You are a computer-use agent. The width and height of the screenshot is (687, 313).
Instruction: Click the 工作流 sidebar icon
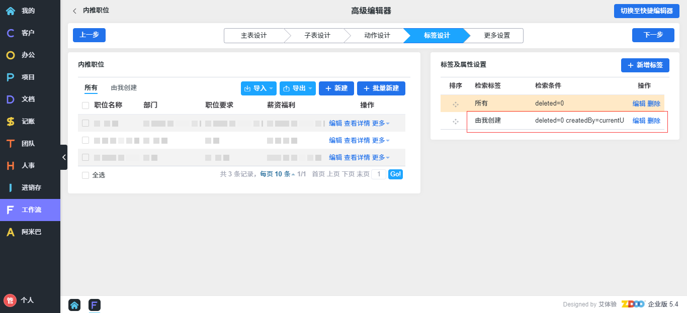tap(10, 210)
